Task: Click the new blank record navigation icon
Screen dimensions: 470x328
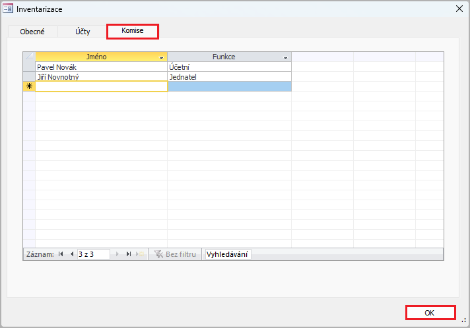Action: 139,254
